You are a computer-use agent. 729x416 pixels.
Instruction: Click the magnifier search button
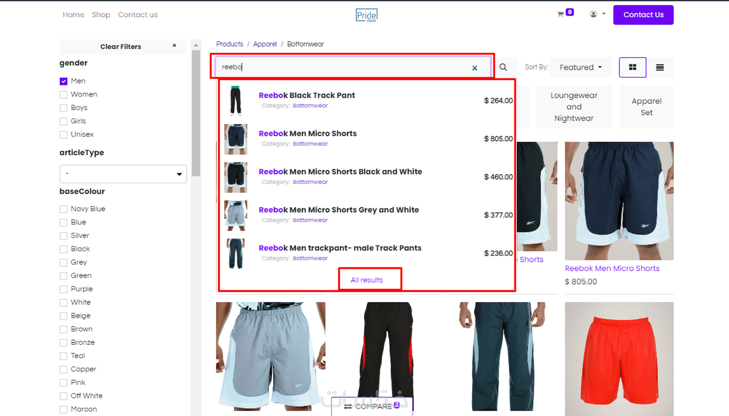point(503,67)
